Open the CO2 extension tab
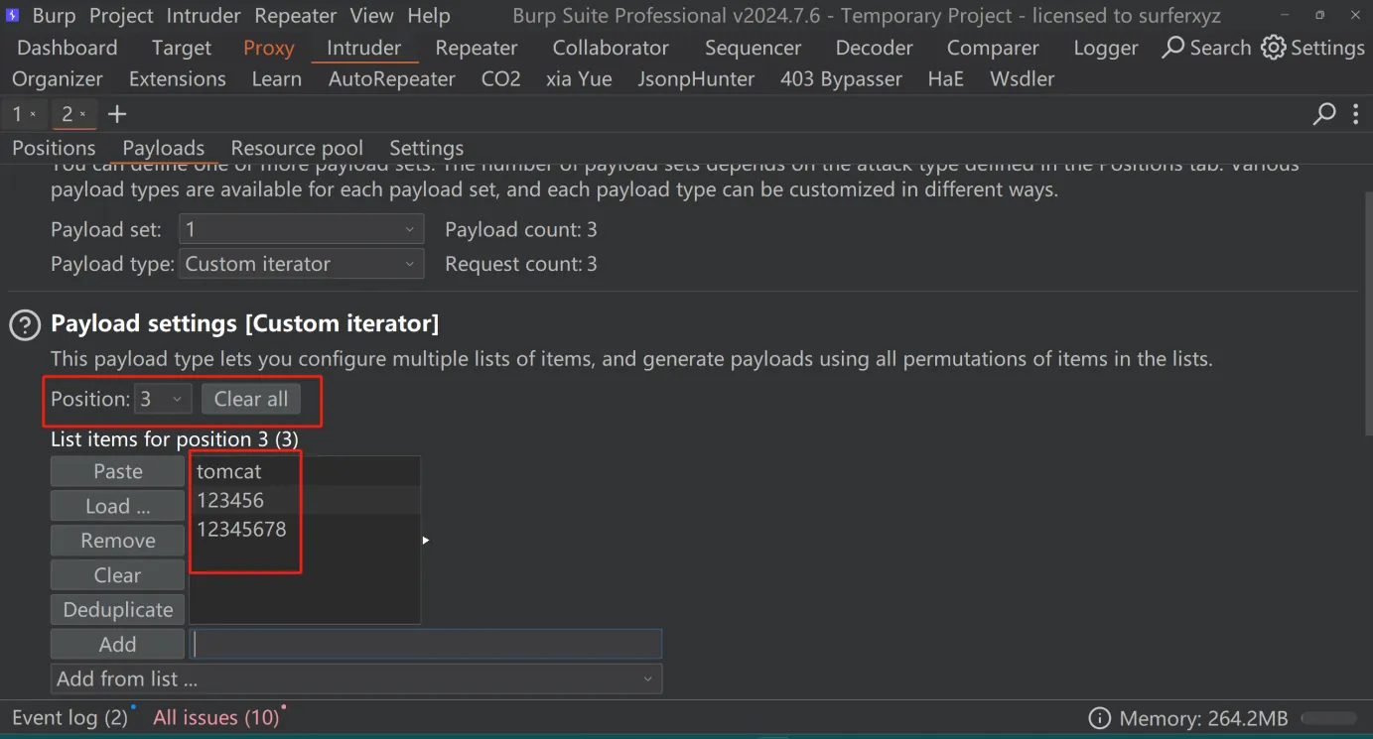The image size is (1373, 739). pos(501,78)
